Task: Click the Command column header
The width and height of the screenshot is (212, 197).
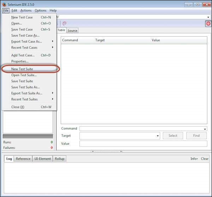Action: pos(77,40)
